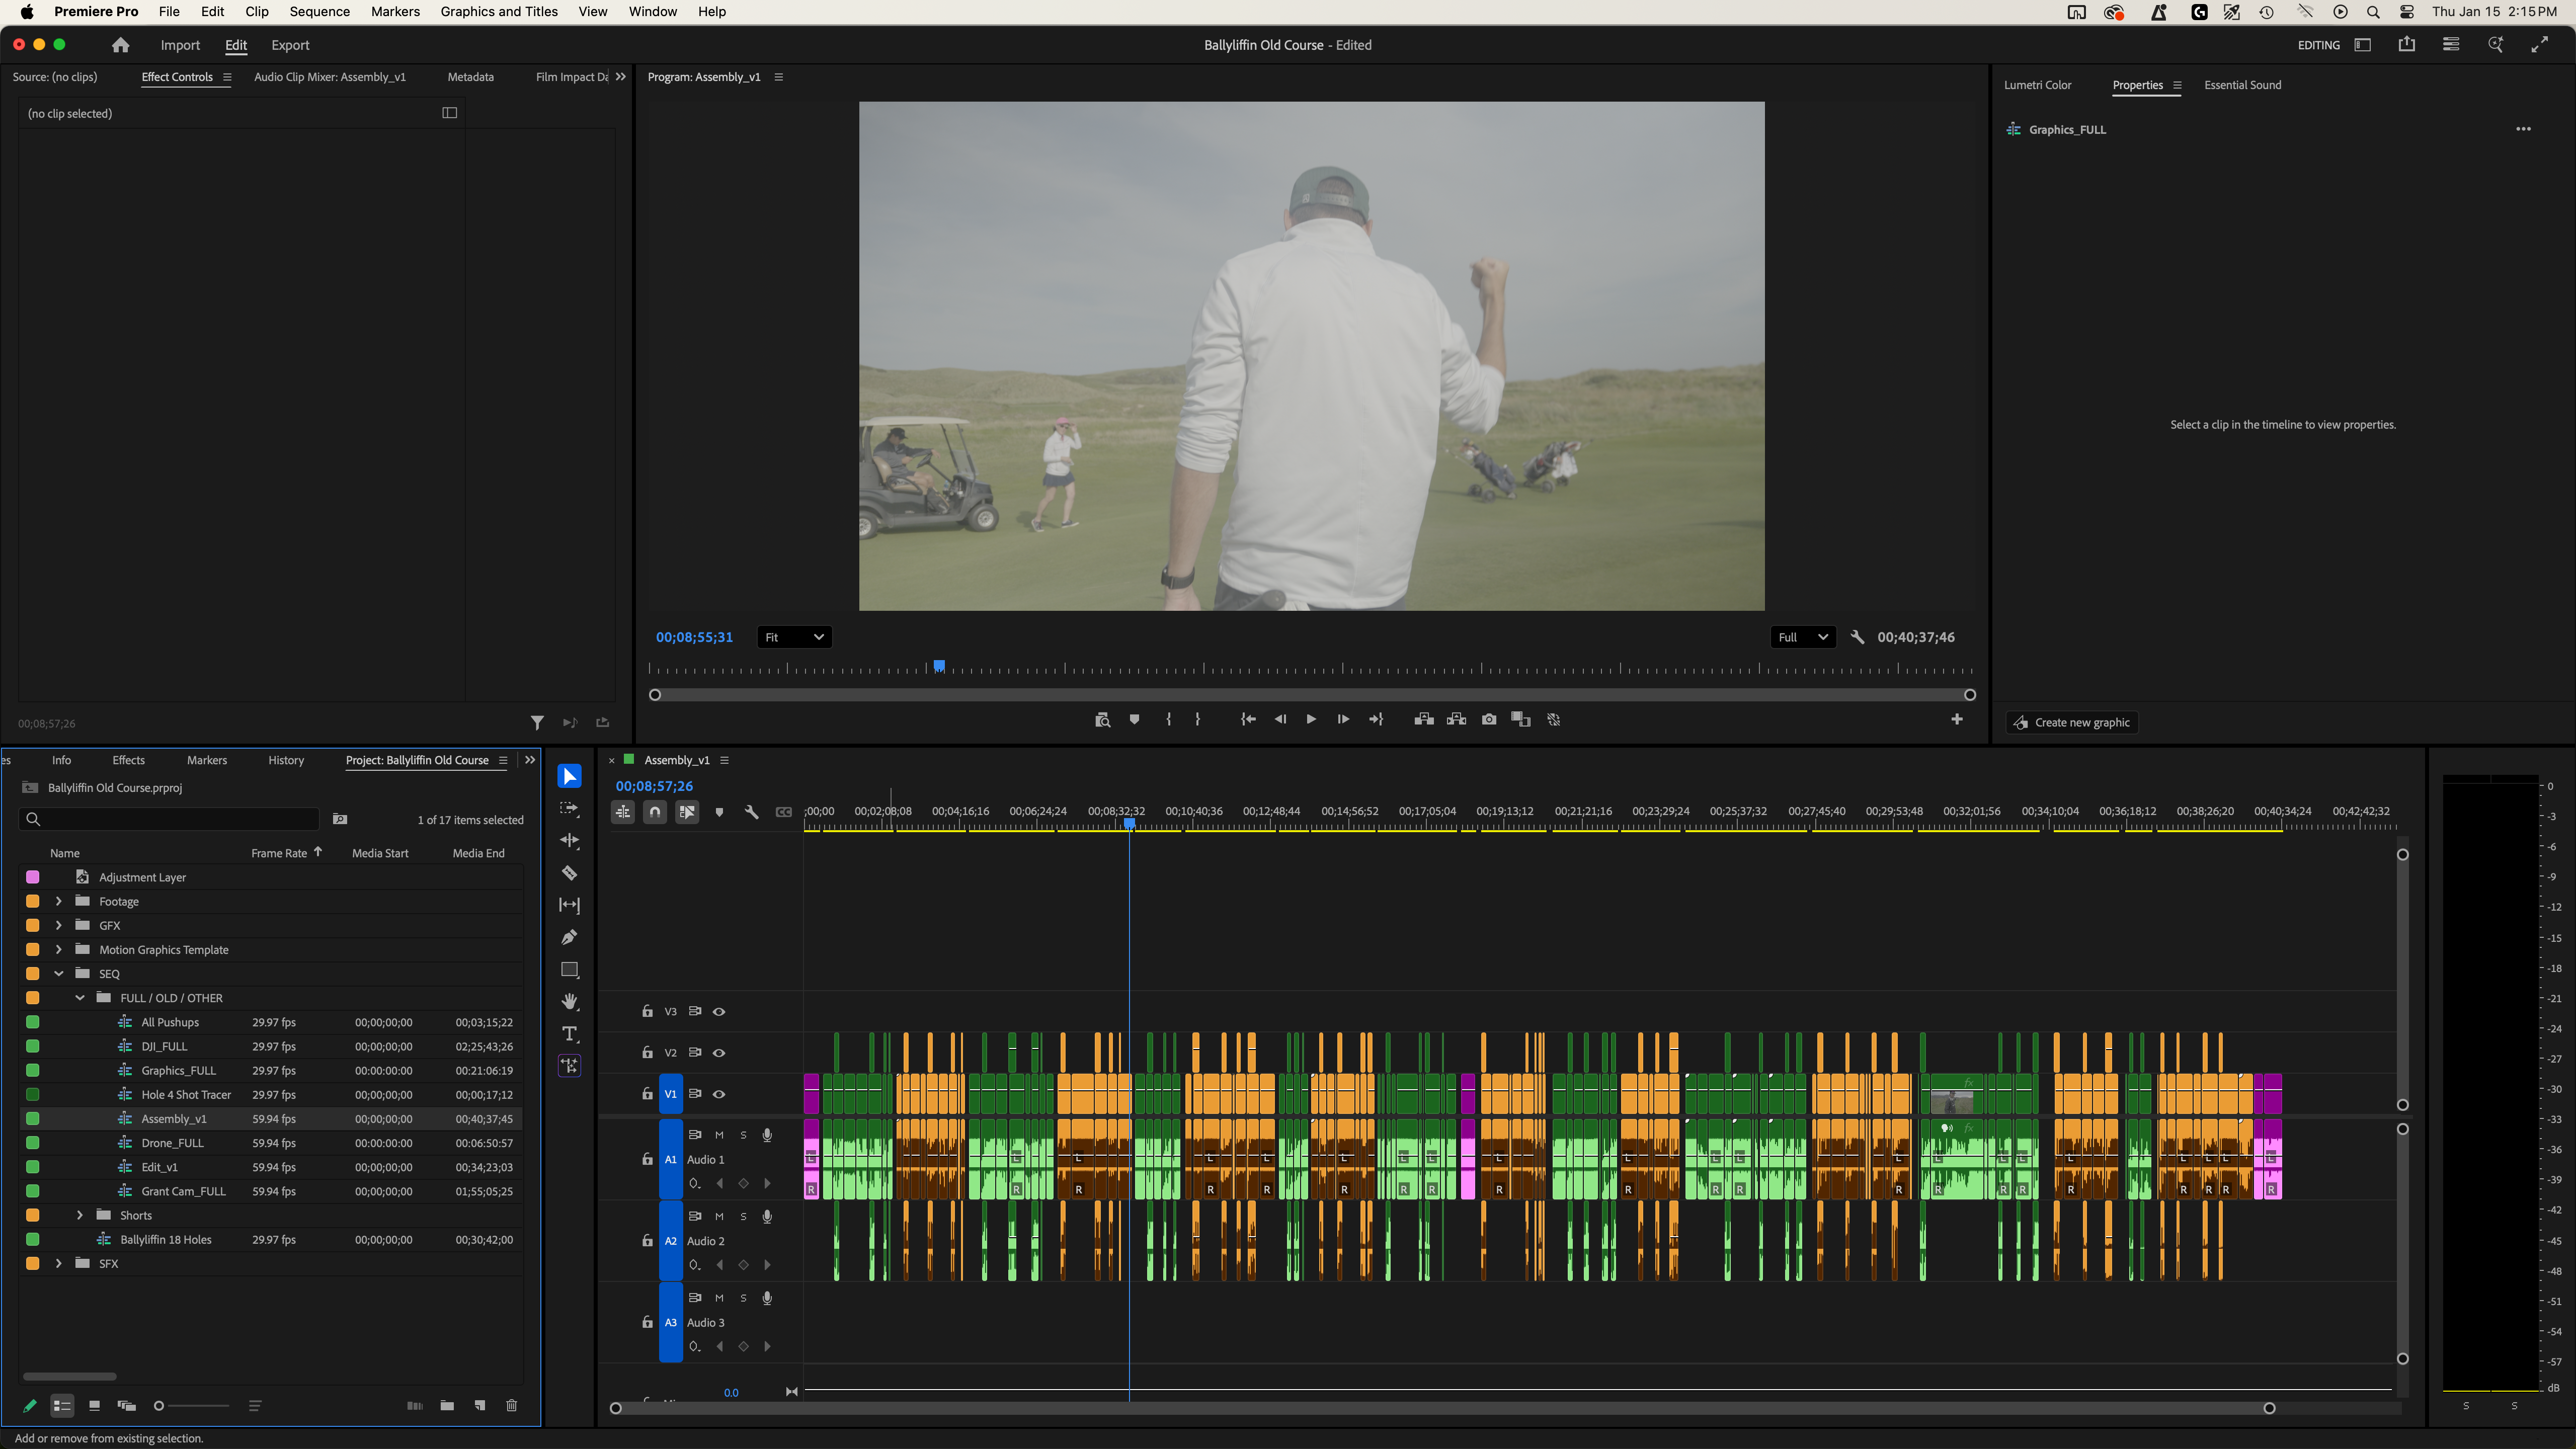The height and width of the screenshot is (1449, 2576).
Task: Select the Razor tool in the toolbar
Action: pos(569,873)
